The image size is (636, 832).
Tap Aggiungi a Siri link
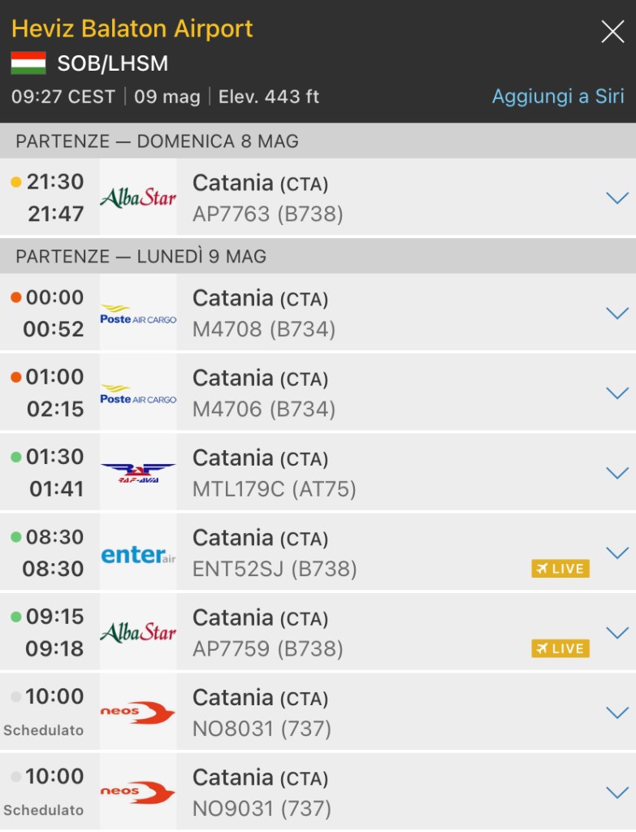[x=558, y=96]
